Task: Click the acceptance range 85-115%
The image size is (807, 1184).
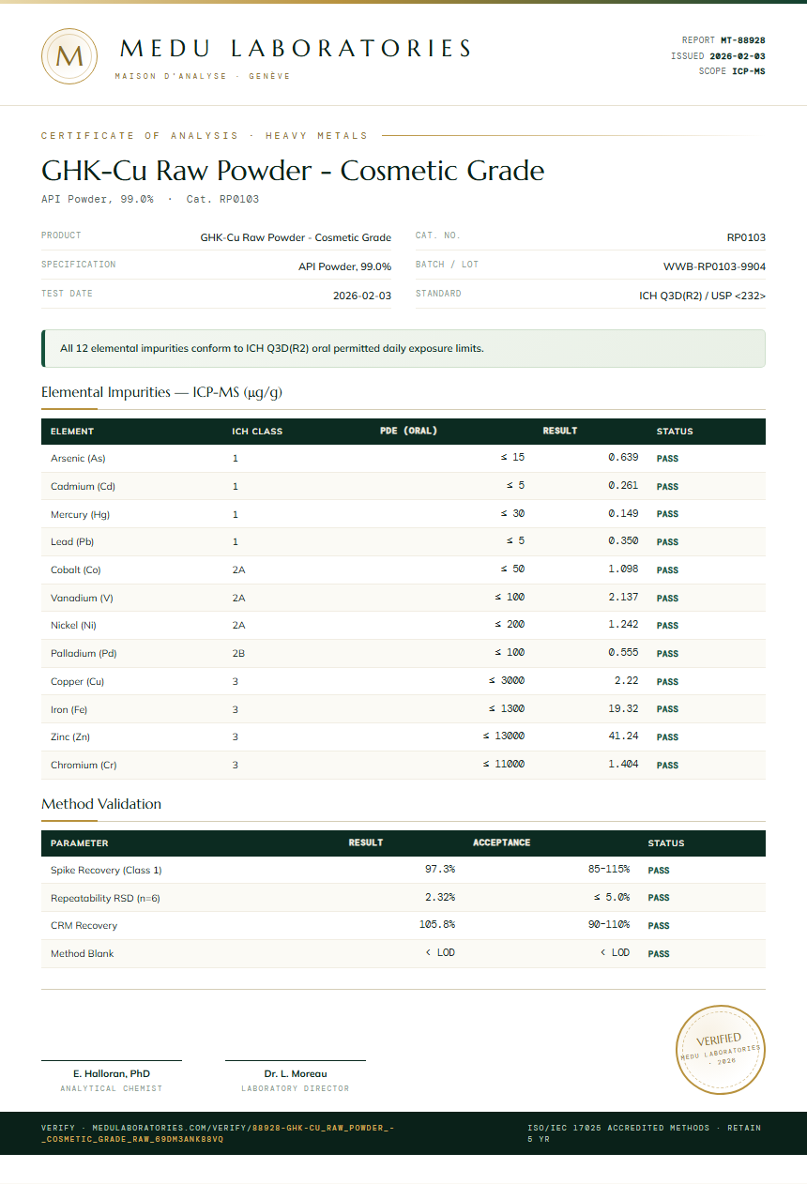Action: coord(609,870)
